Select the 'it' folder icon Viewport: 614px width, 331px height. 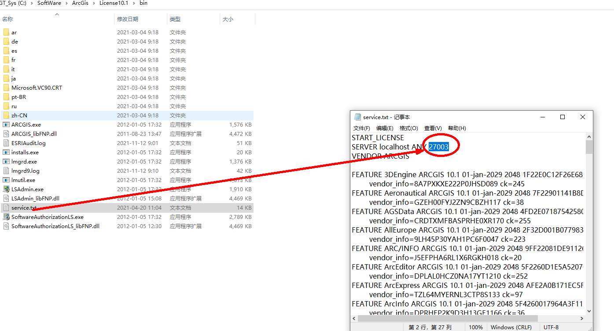6,69
